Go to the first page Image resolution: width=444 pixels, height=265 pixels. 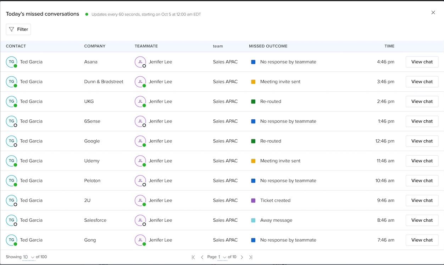tap(193, 257)
